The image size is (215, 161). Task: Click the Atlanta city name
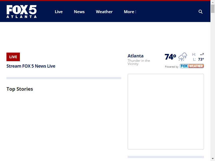click(135, 56)
